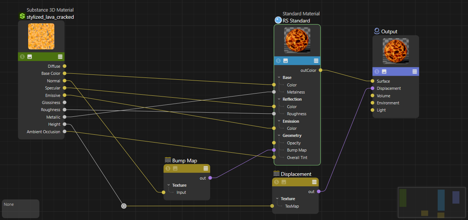Click the Bump Map waves icon
Image resolution: width=468 pixels, height=220 pixels.
tap(168, 160)
